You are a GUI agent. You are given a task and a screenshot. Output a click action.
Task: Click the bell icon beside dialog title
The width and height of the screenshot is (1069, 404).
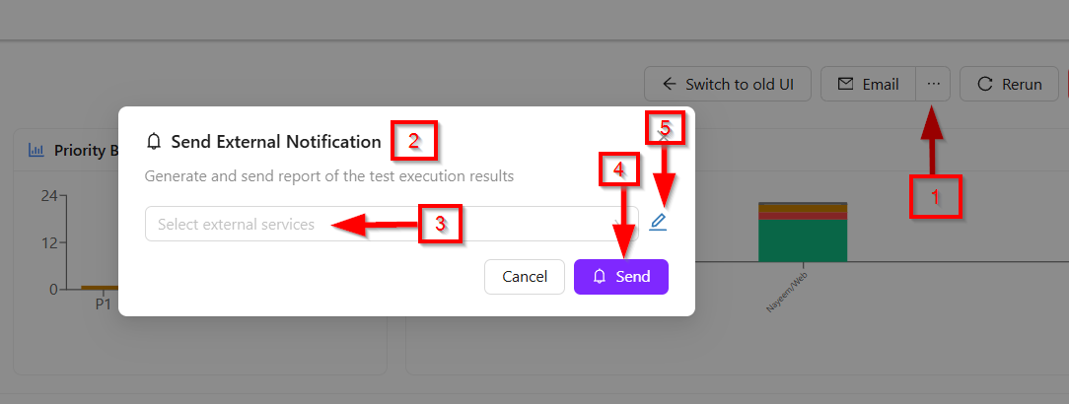tap(153, 142)
